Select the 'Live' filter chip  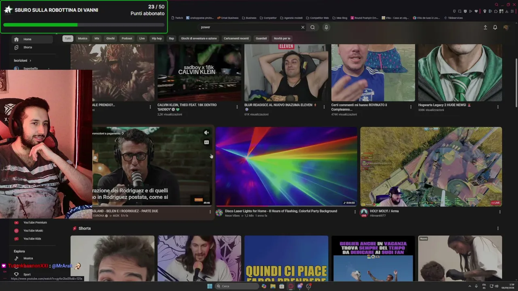(x=142, y=38)
